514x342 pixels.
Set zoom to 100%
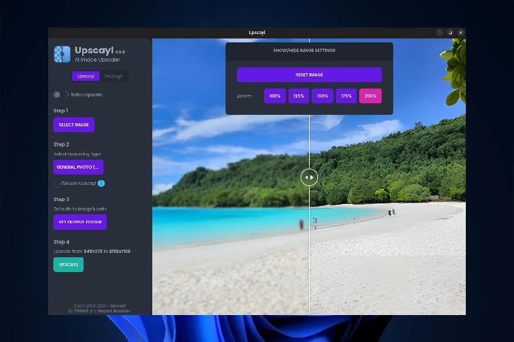[x=275, y=96]
